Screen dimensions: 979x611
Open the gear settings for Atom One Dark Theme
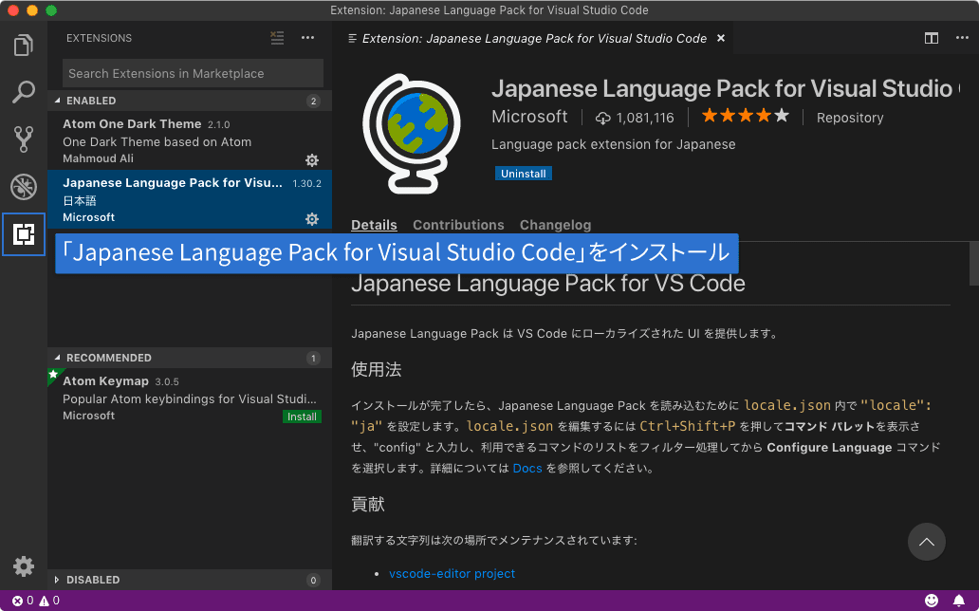[312, 160]
